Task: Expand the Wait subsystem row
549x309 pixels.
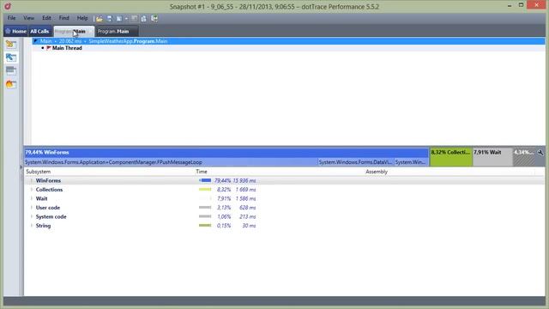Action: [x=32, y=198]
